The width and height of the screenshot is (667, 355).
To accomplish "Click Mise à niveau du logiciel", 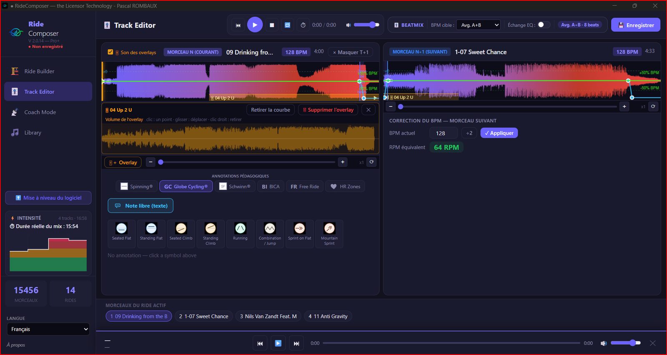I will pyautogui.click(x=48, y=198).
